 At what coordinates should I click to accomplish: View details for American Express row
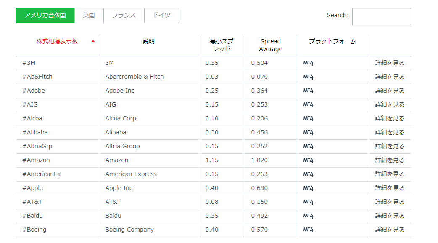click(x=390, y=174)
